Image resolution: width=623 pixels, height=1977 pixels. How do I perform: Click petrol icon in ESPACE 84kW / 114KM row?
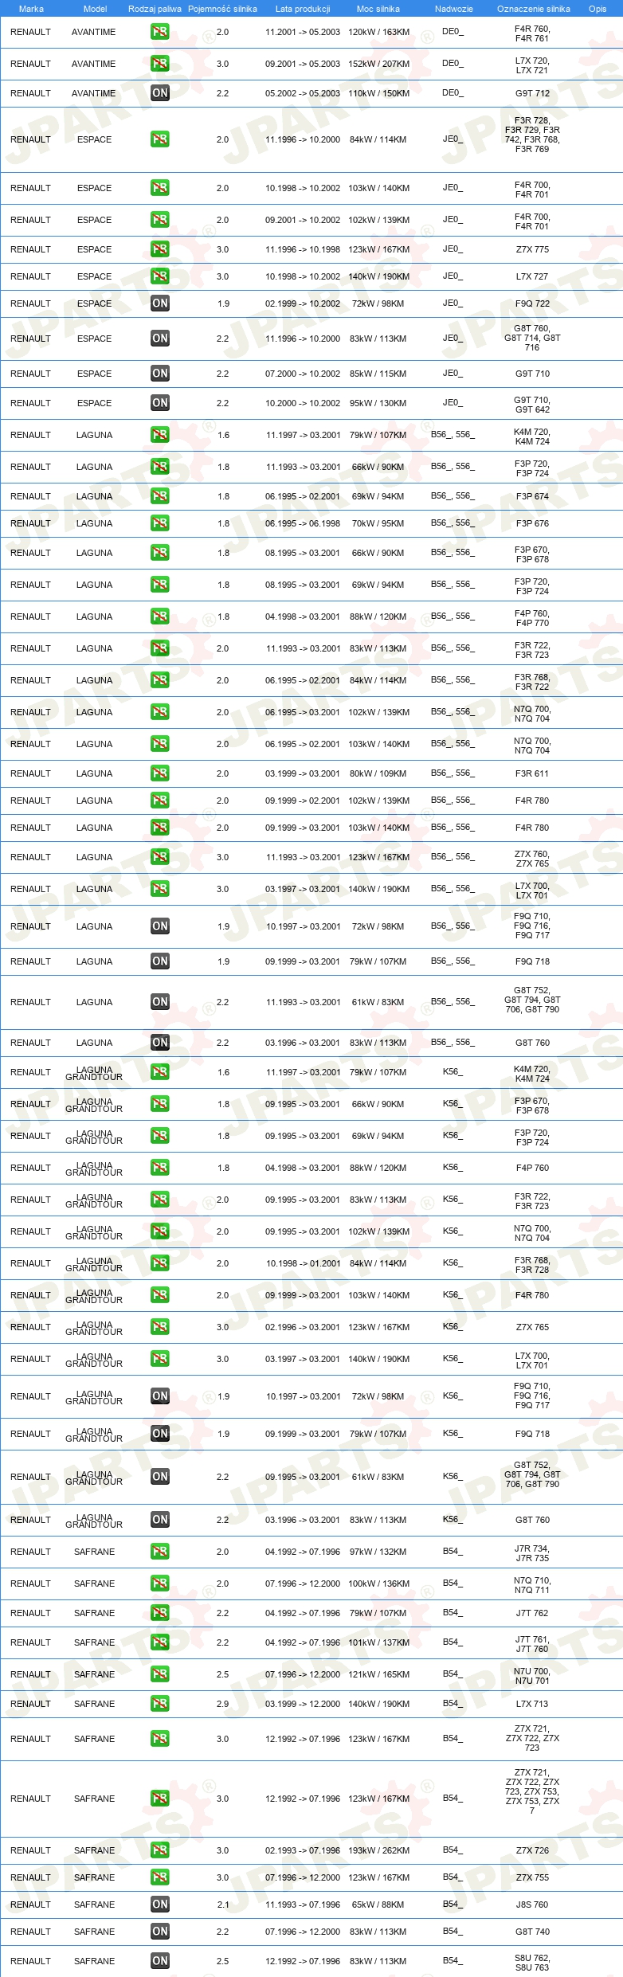pyautogui.click(x=160, y=139)
